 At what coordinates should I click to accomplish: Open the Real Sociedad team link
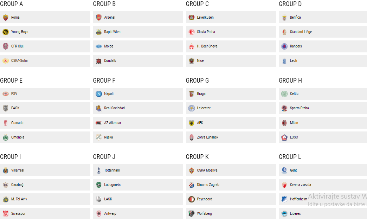click(x=114, y=108)
